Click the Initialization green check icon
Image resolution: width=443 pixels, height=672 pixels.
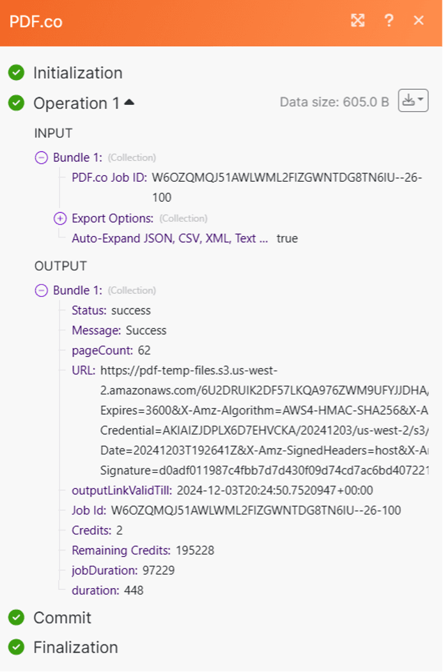pyautogui.click(x=17, y=73)
